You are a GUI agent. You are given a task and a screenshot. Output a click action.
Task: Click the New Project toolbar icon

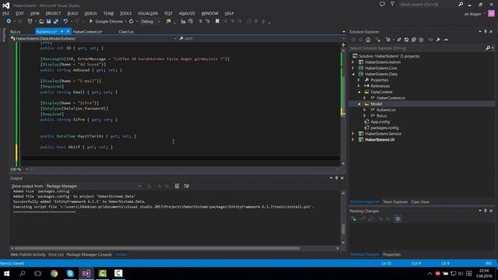click(30, 21)
